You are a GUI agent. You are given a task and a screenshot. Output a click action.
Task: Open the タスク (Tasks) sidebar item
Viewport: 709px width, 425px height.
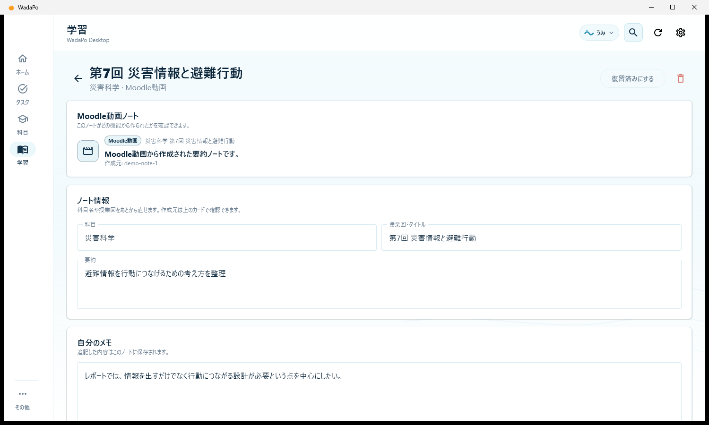coord(23,95)
